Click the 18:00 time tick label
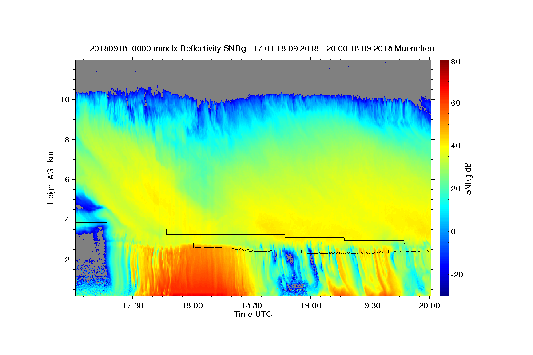Image resolution: width=533 pixels, height=355 pixels. pyautogui.click(x=192, y=306)
